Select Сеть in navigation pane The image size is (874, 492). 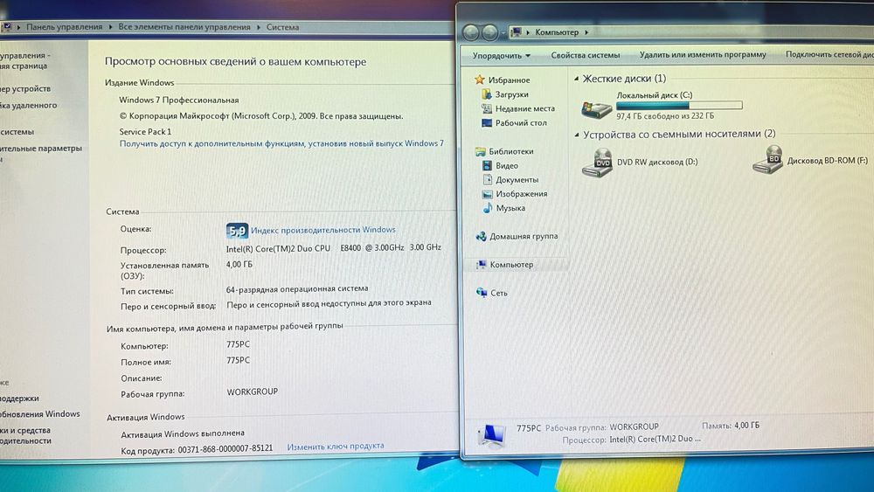(x=498, y=293)
